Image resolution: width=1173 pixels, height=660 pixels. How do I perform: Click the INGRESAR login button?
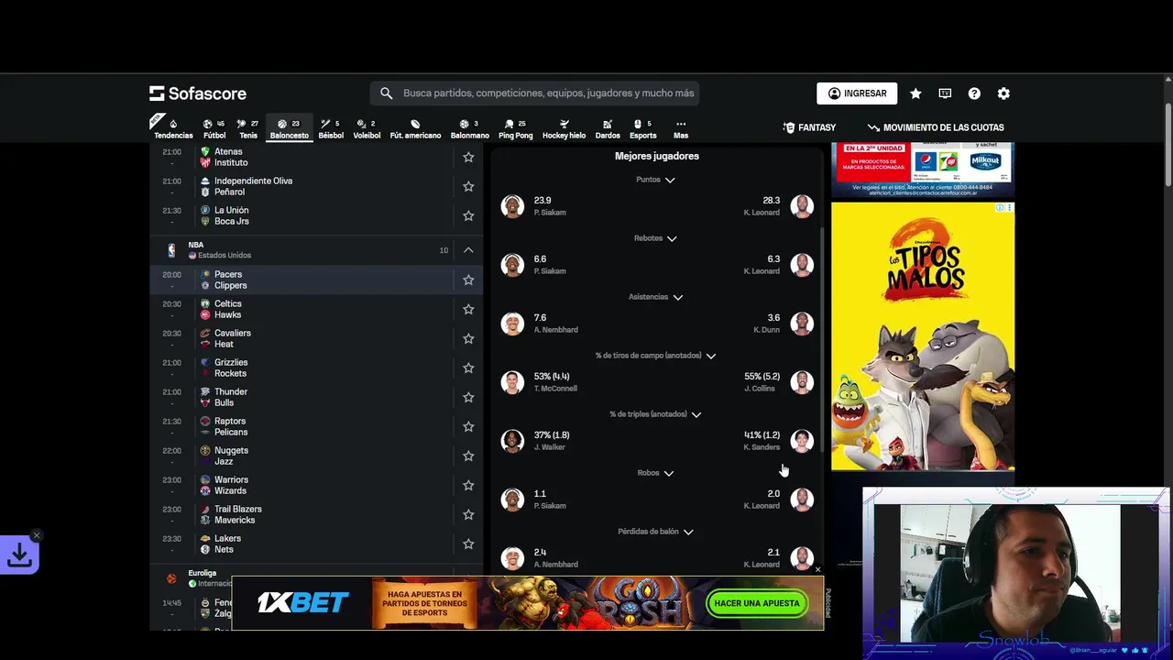coord(857,93)
